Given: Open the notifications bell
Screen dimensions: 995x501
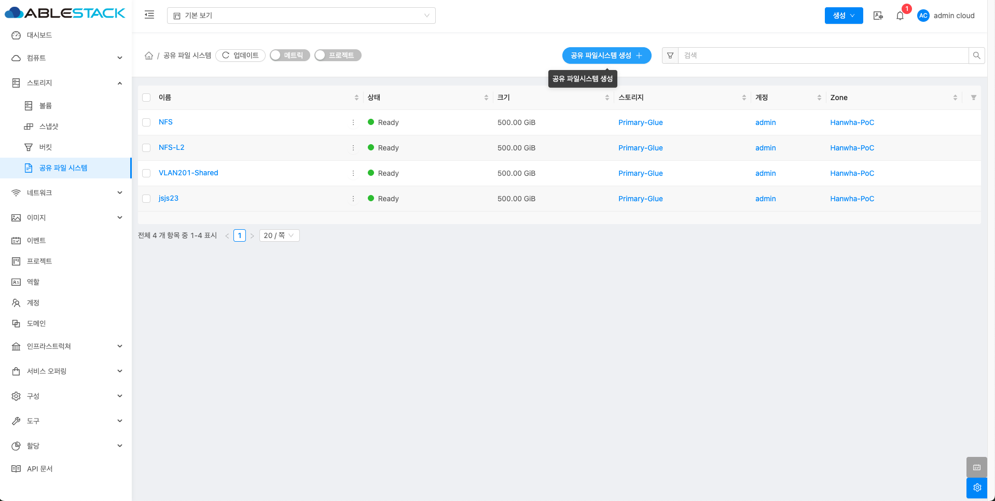Looking at the screenshot, I should (900, 16).
